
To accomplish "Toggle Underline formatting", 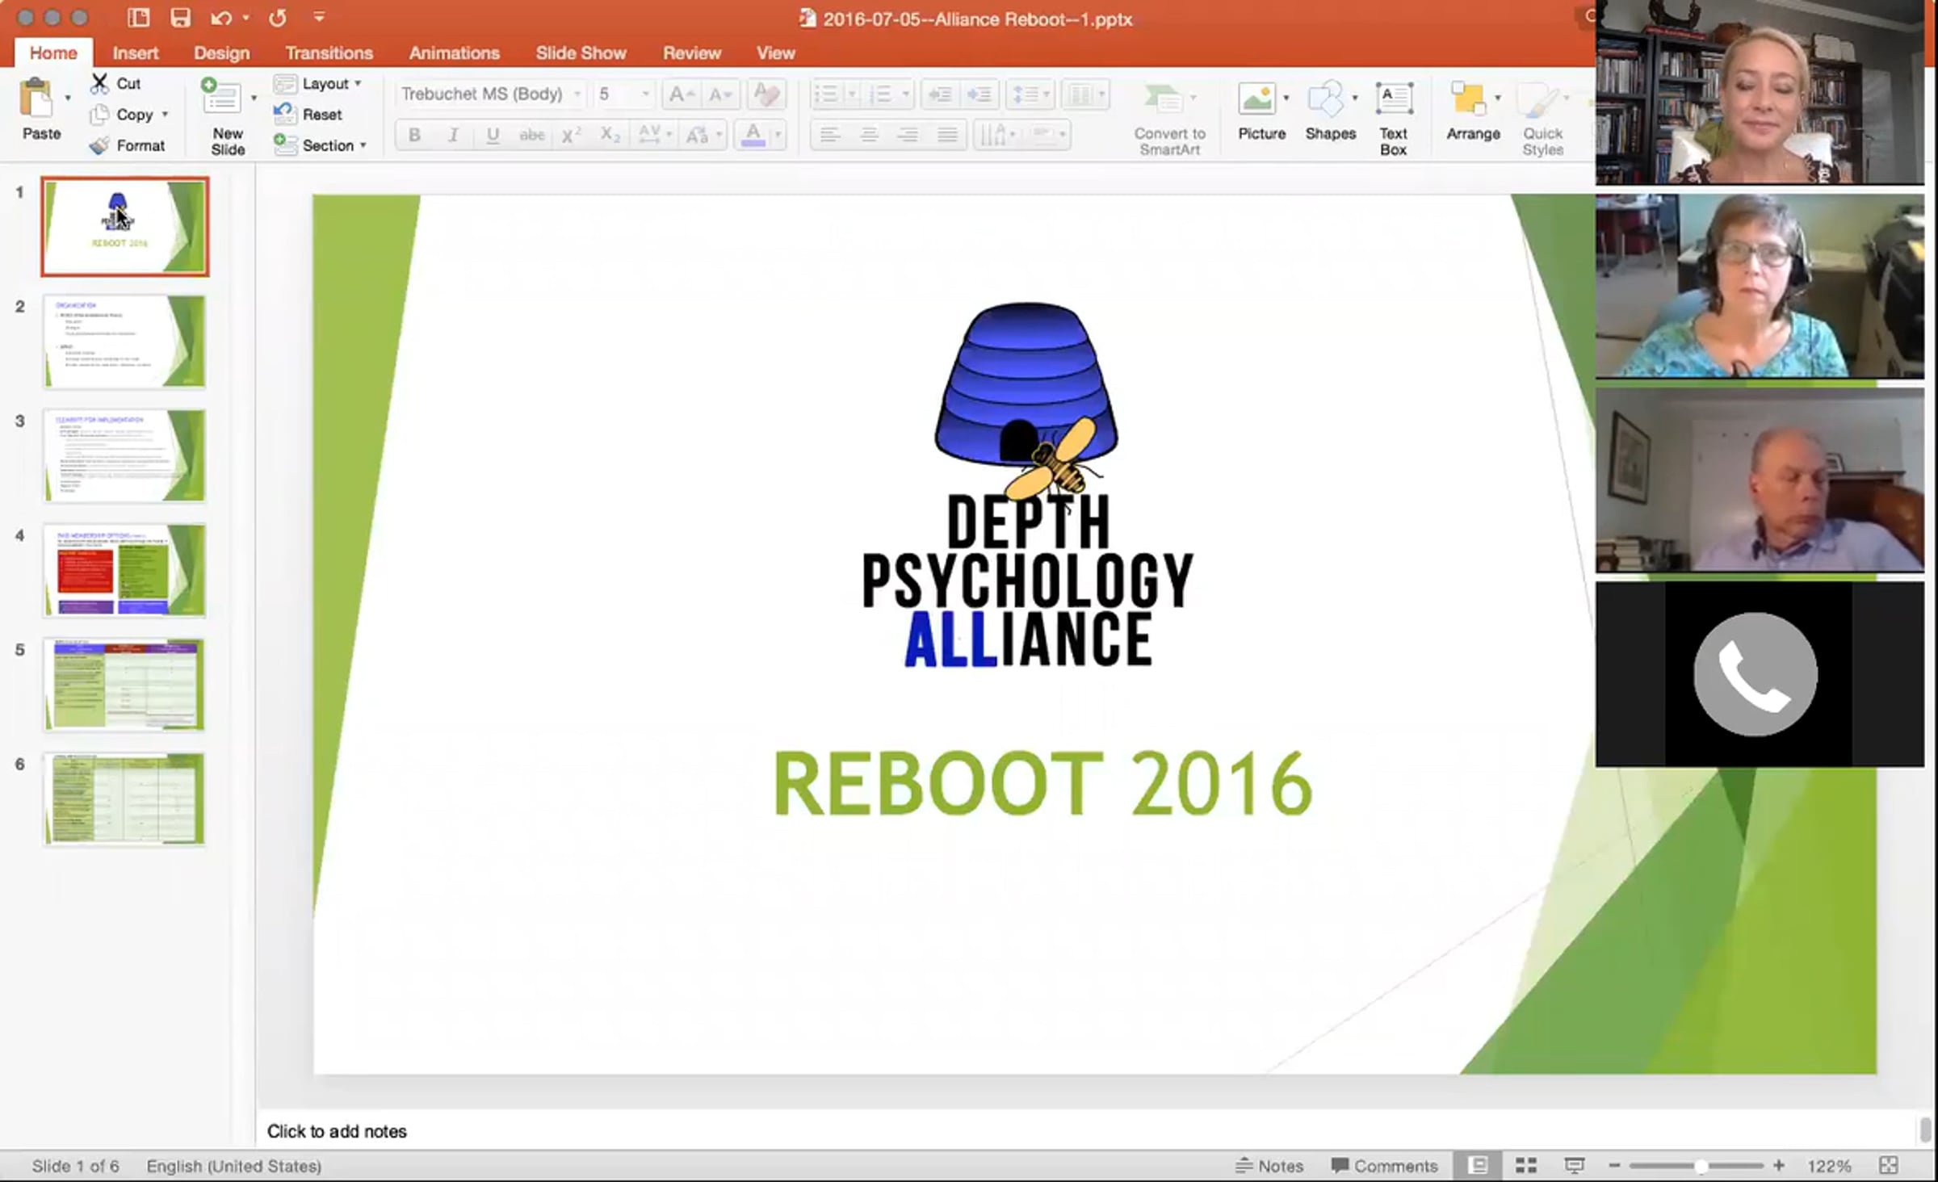I will point(492,135).
